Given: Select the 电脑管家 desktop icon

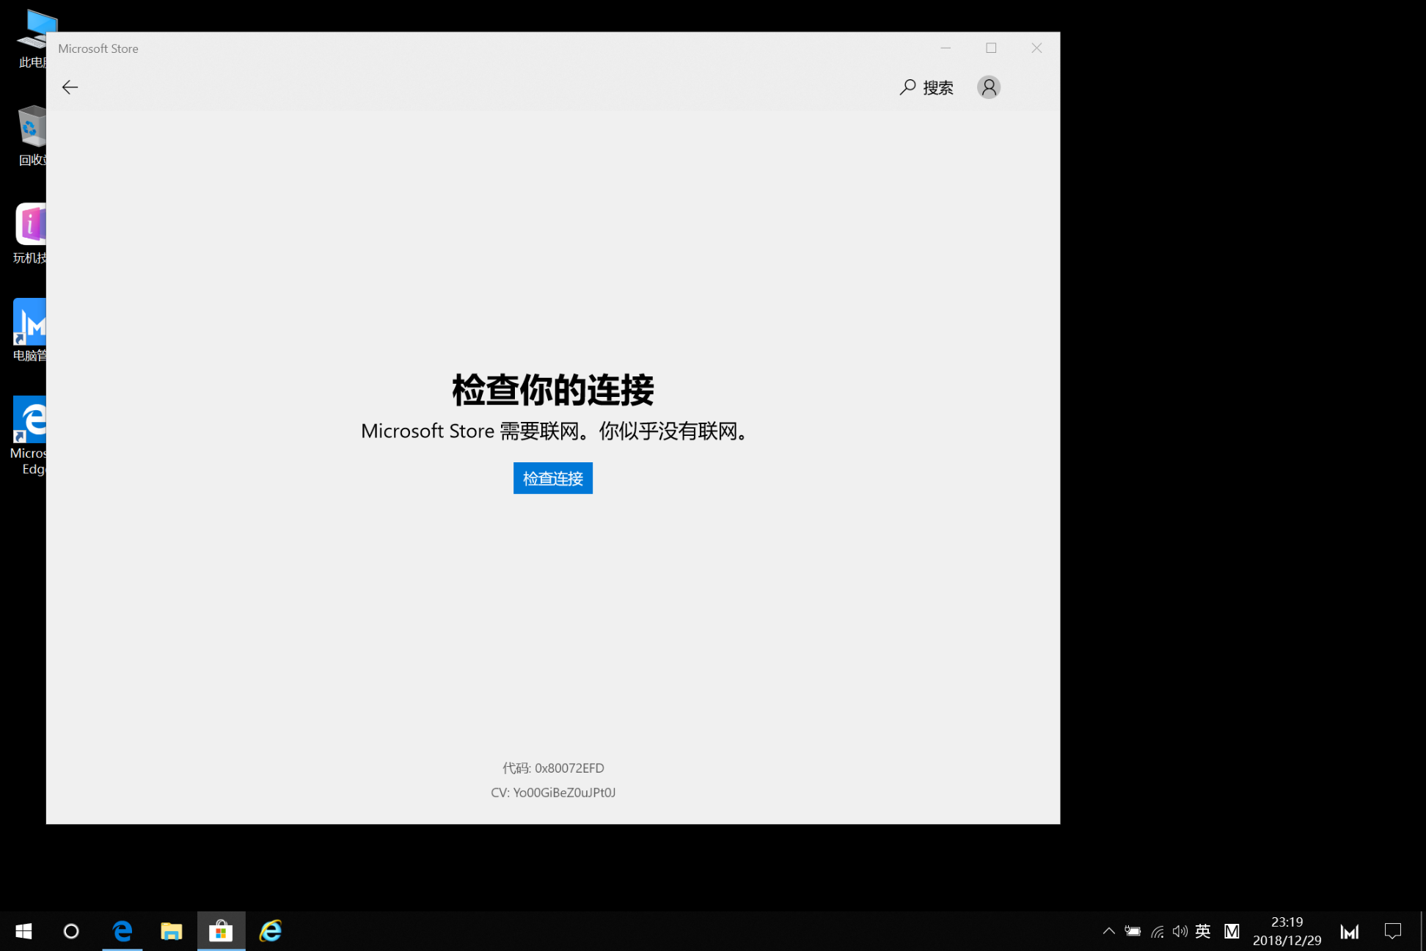Looking at the screenshot, I should 30,330.
